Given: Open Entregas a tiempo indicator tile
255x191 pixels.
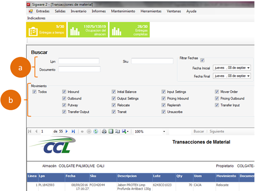Looking at the screenshot, I should point(46,30).
